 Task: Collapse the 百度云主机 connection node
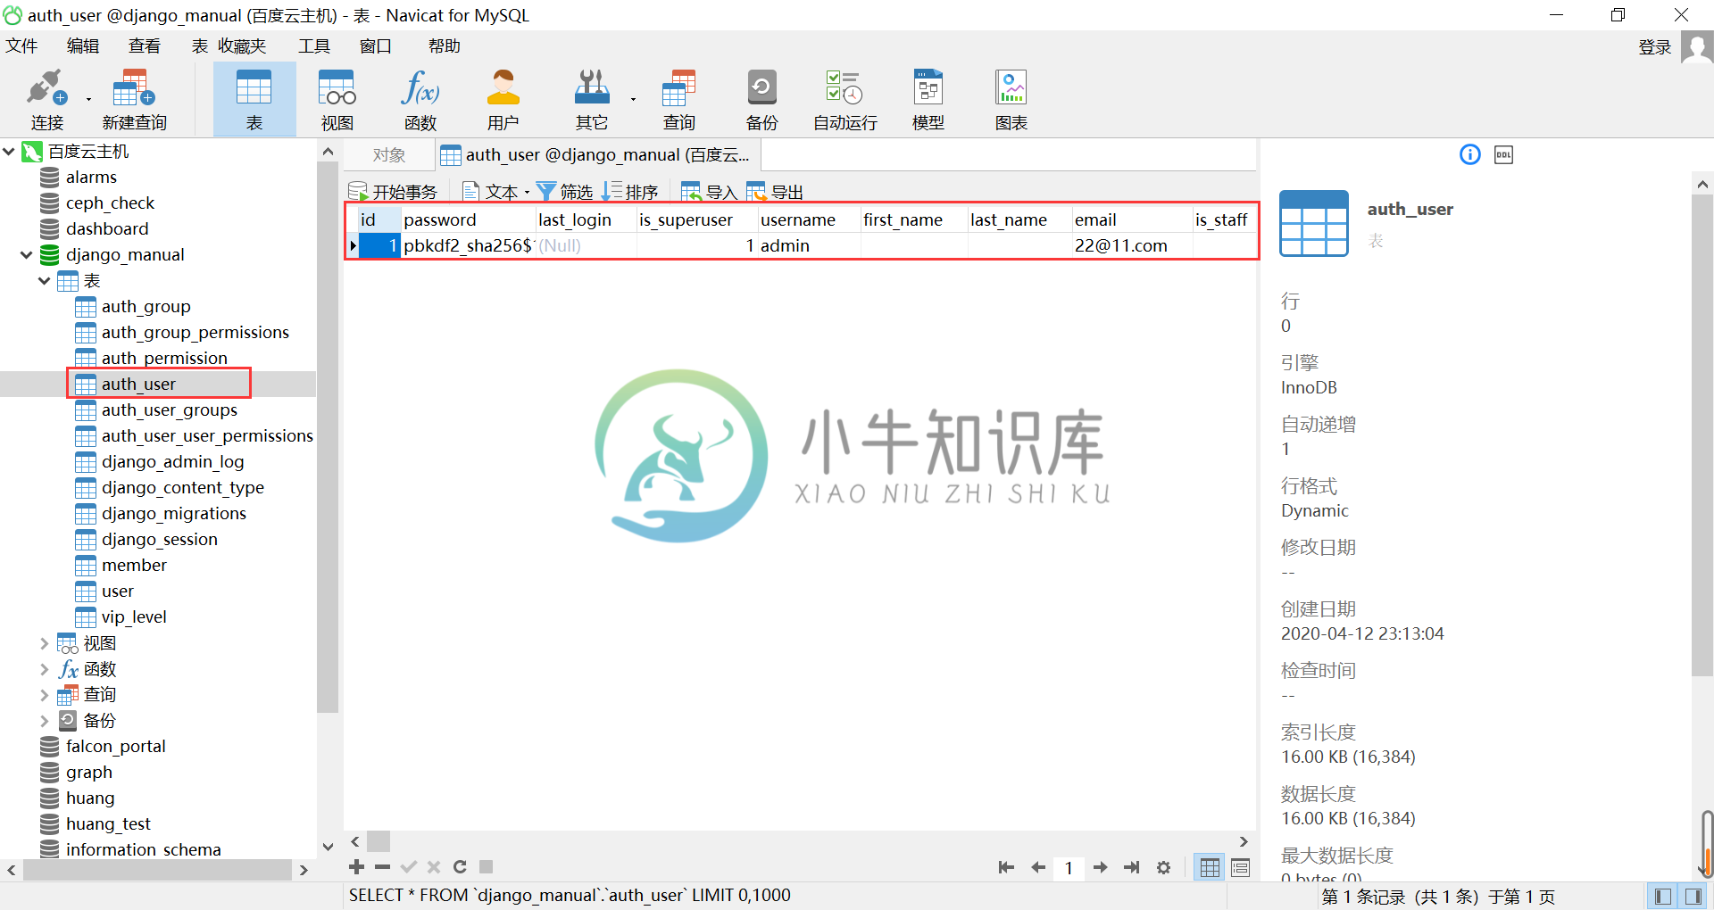tap(9, 152)
